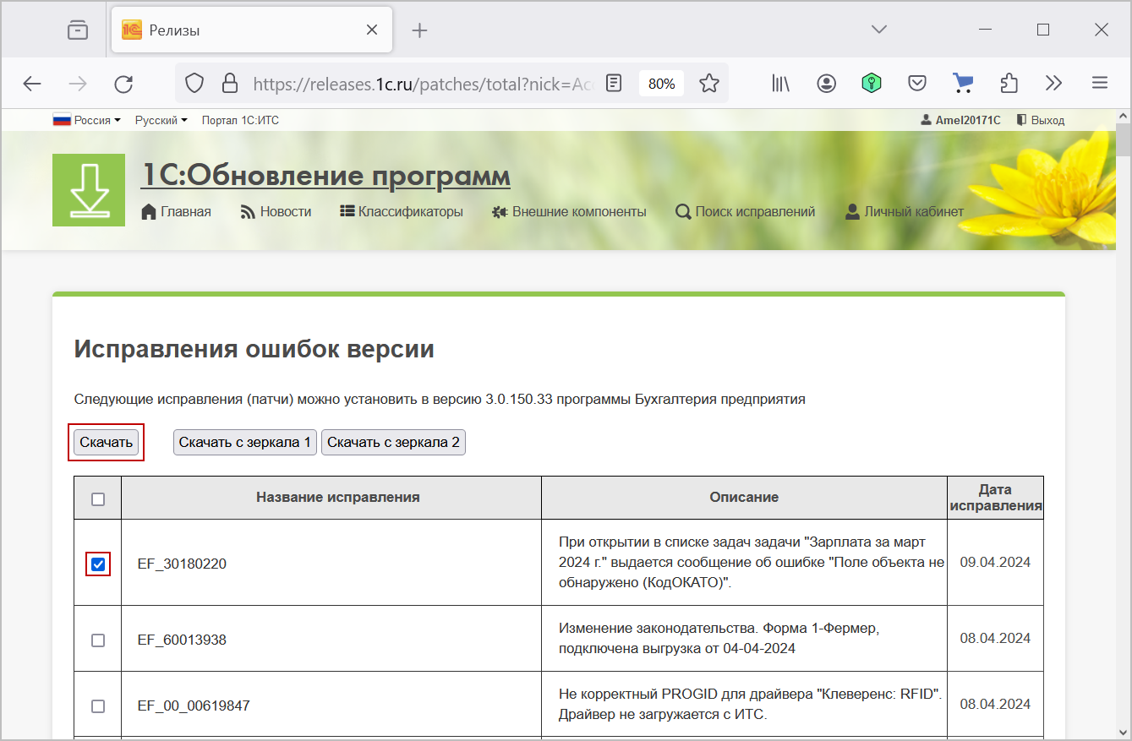Click Скачать с зеркала 1 button
The width and height of the screenshot is (1132, 741).
(245, 442)
